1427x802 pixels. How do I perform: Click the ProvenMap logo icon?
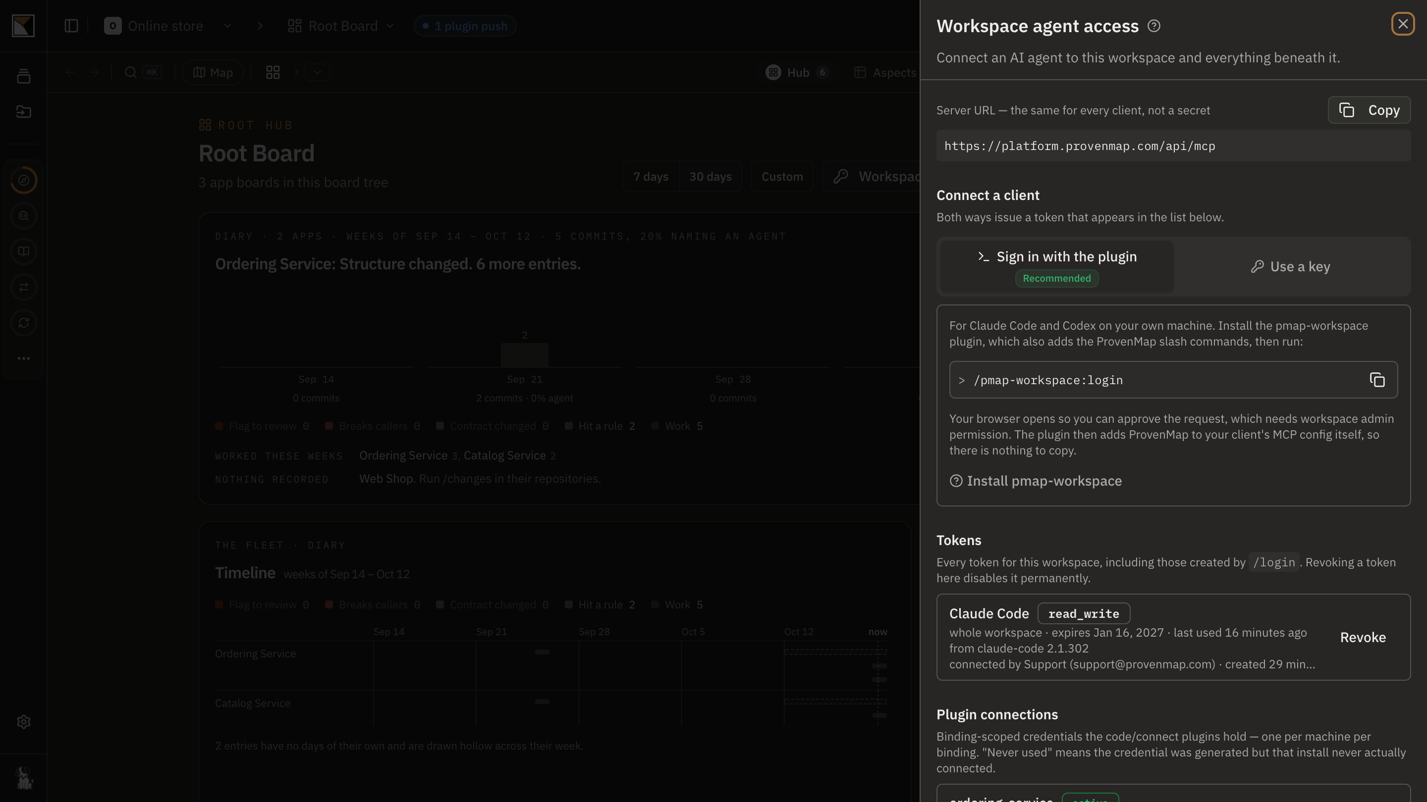click(x=23, y=26)
